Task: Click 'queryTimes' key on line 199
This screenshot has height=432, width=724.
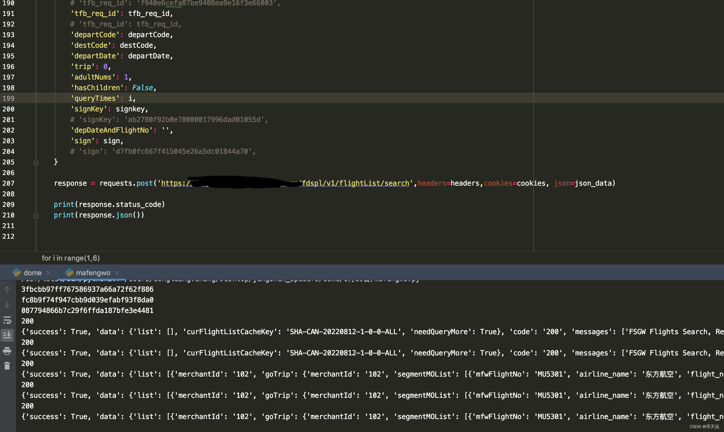Action: coord(95,98)
